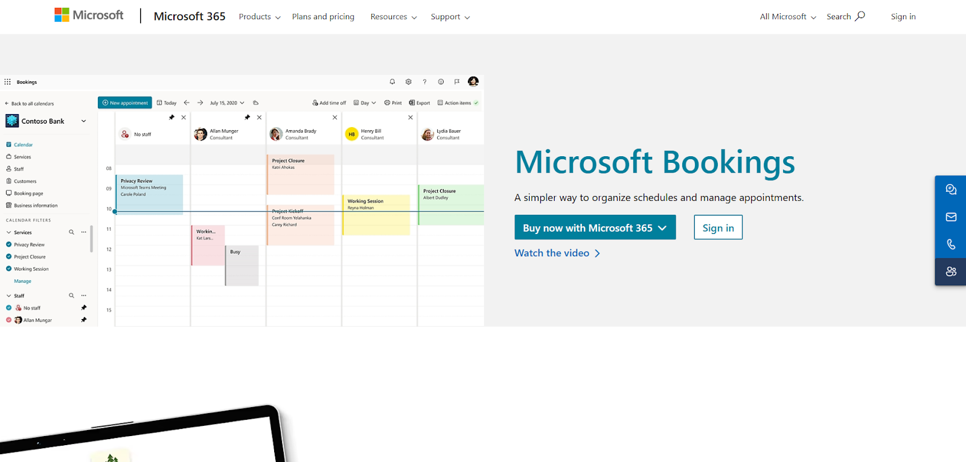The image size is (966, 462).
Task: Open the email contact side button
Action: [x=951, y=217]
